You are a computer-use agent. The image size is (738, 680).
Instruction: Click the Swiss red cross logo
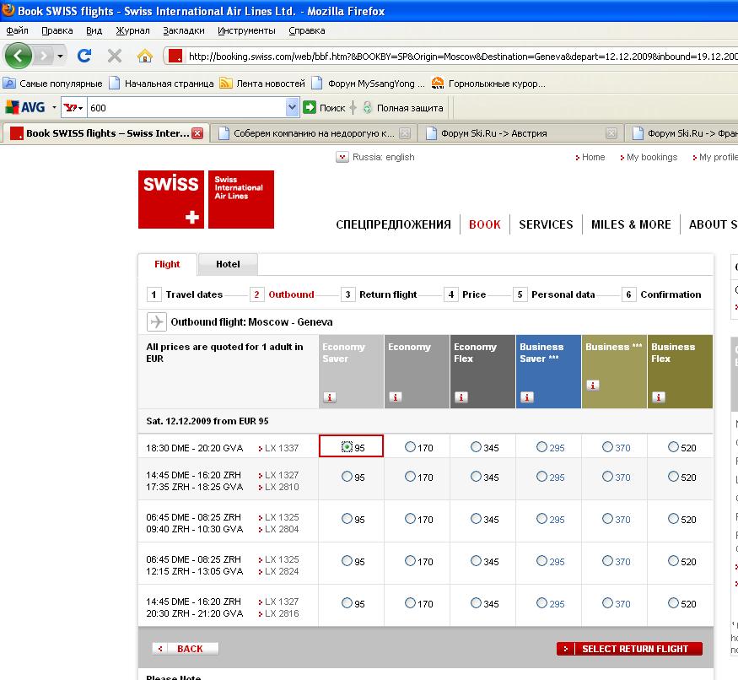click(x=171, y=200)
